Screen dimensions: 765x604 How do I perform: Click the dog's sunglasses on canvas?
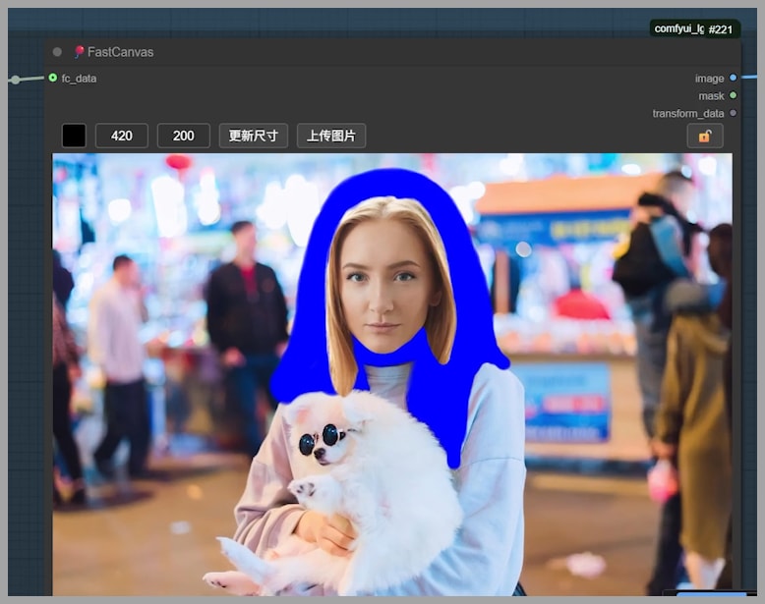(x=319, y=439)
